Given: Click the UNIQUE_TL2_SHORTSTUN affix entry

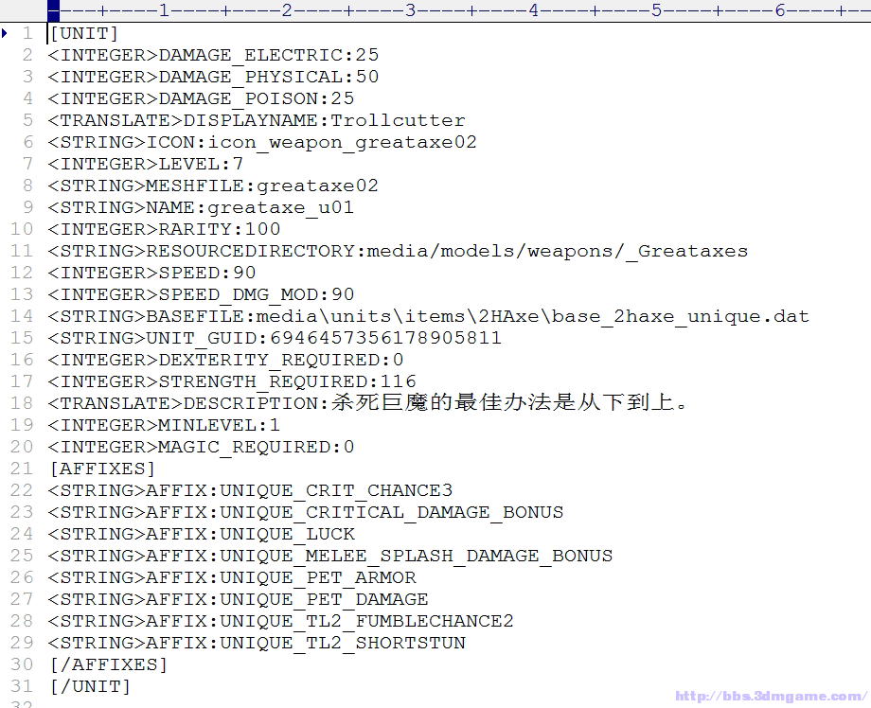Looking at the screenshot, I should pyautogui.click(x=343, y=643).
